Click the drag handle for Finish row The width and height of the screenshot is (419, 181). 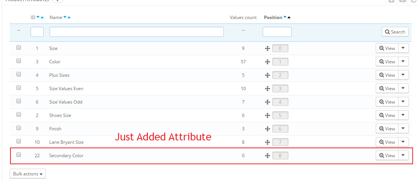tap(268, 129)
